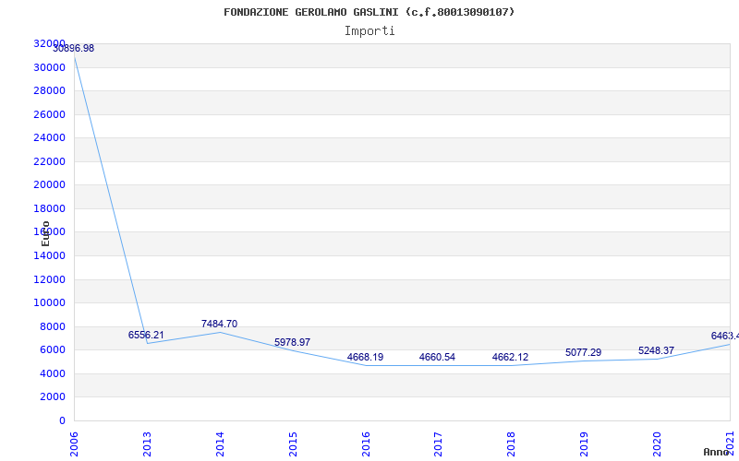Click the 18000 y-axis tick label
Screen dimensions: 739x461
click(x=50, y=208)
